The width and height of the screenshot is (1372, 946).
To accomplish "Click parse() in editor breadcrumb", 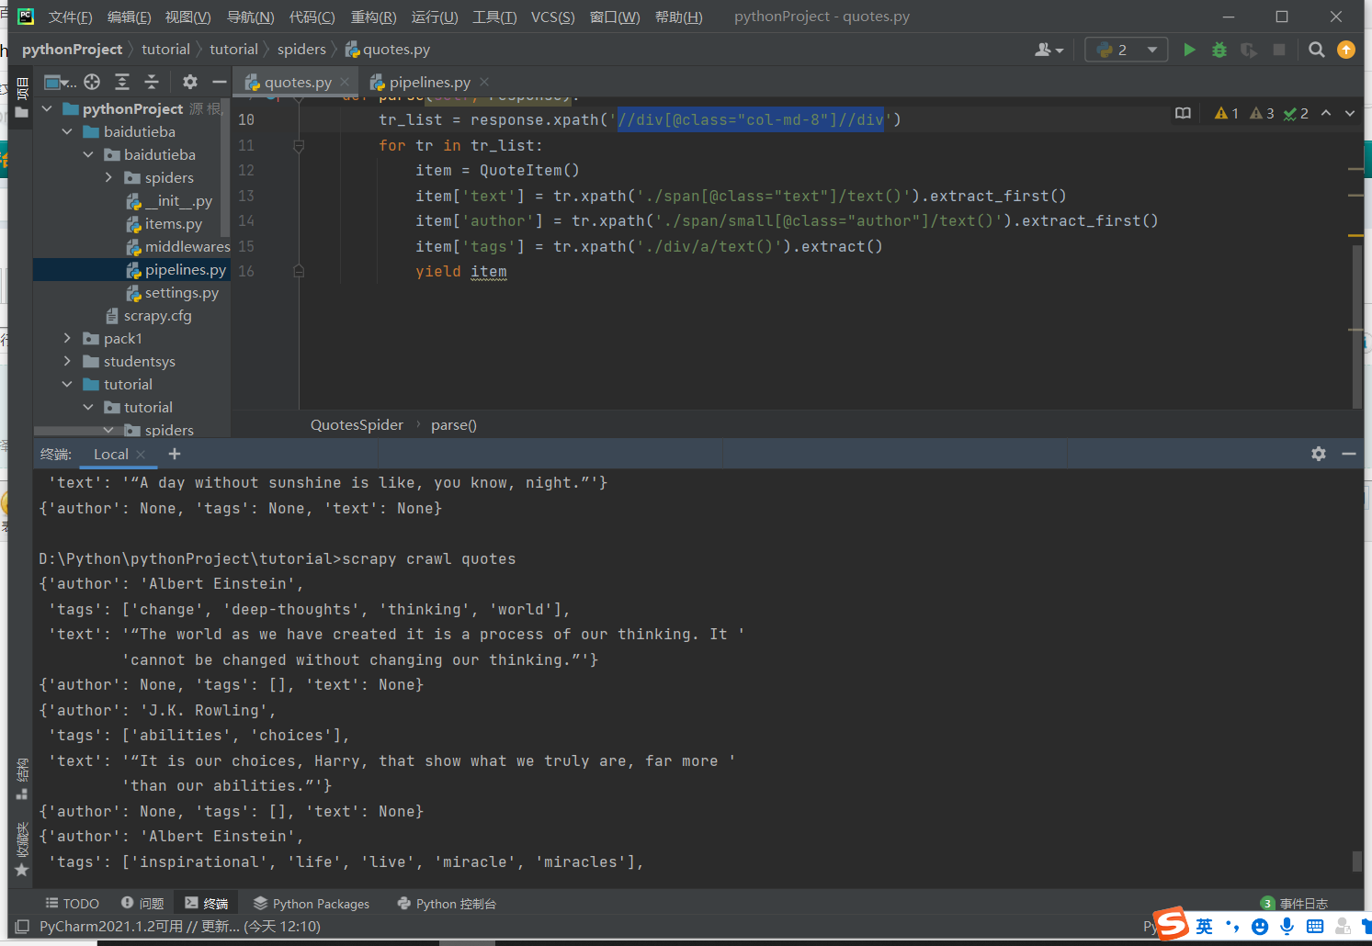I will pyautogui.click(x=454, y=424).
